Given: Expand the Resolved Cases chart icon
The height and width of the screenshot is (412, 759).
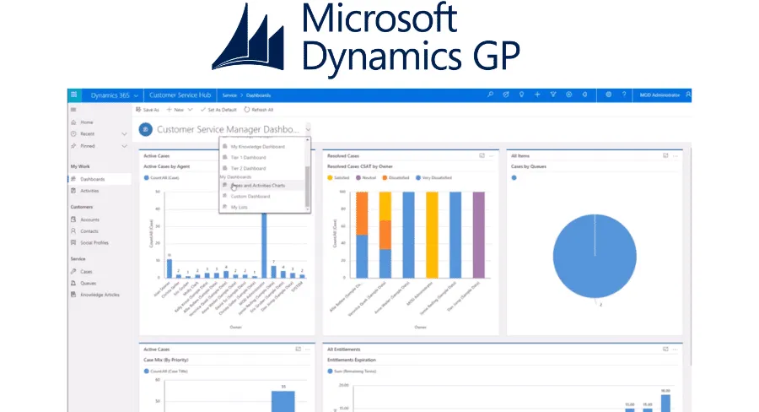Looking at the screenshot, I should tap(482, 155).
